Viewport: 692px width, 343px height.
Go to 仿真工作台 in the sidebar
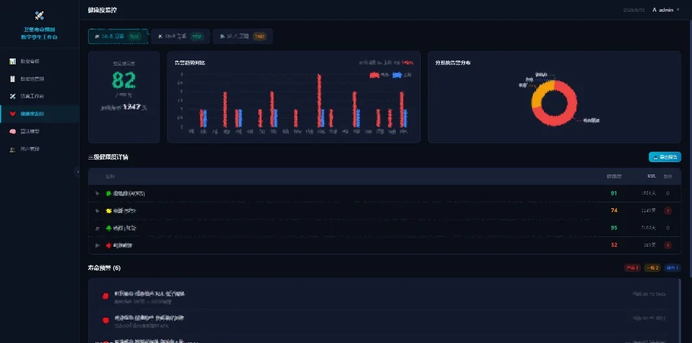coord(40,96)
